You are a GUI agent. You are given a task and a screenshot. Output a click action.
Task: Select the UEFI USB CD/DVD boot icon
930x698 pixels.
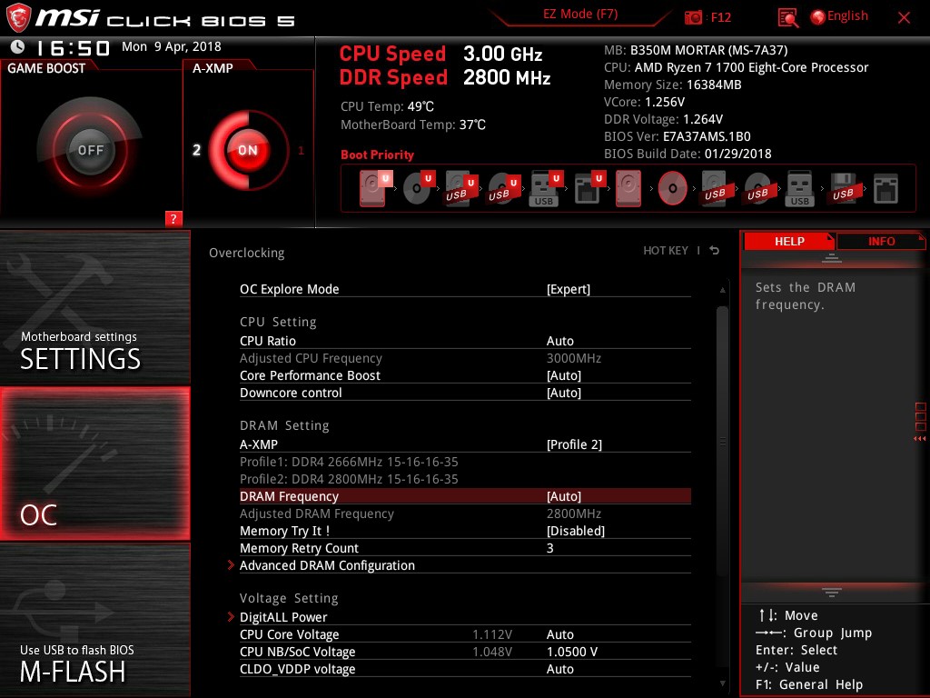pos(503,188)
